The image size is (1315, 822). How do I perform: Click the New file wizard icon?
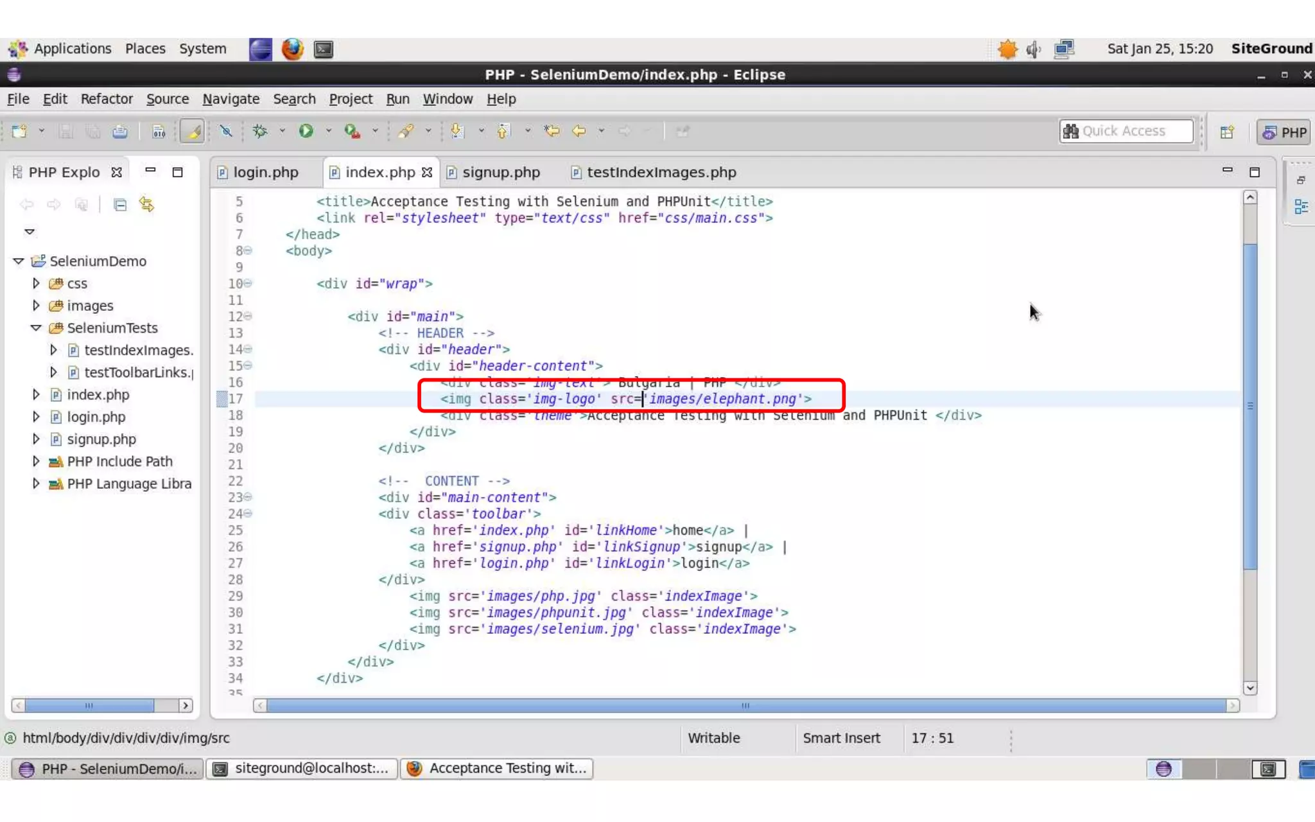click(x=19, y=132)
